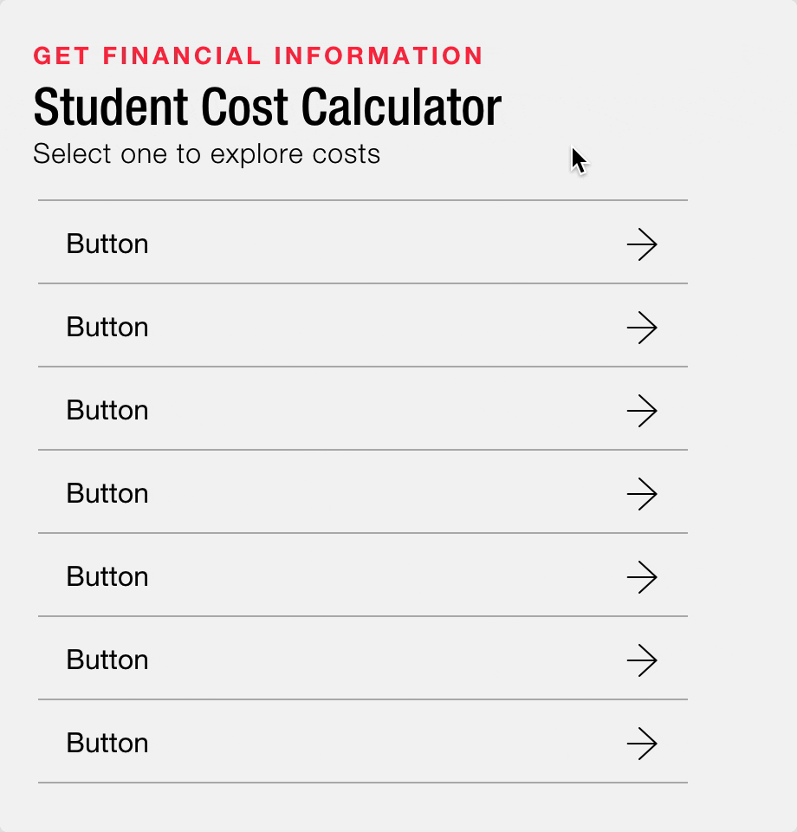Click the arrow icon in the last Button row
Image resolution: width=797 pixels, height=832 pixels.
[x=642, y=744]
